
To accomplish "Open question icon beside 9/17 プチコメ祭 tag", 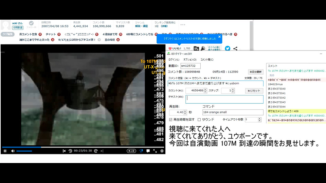I will 99,40.
